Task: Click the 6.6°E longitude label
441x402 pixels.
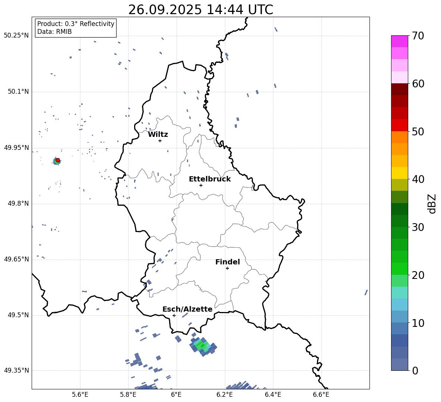Action: [x=321, y=395]
